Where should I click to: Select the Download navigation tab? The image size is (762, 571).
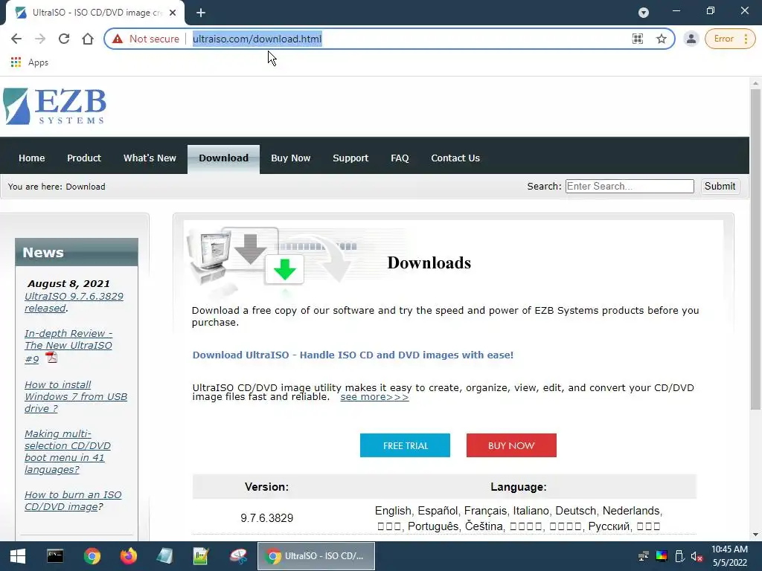tap(223, 159)
